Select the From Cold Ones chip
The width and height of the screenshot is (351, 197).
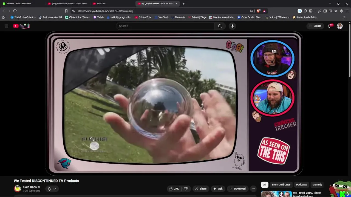(x=281, y=184)
